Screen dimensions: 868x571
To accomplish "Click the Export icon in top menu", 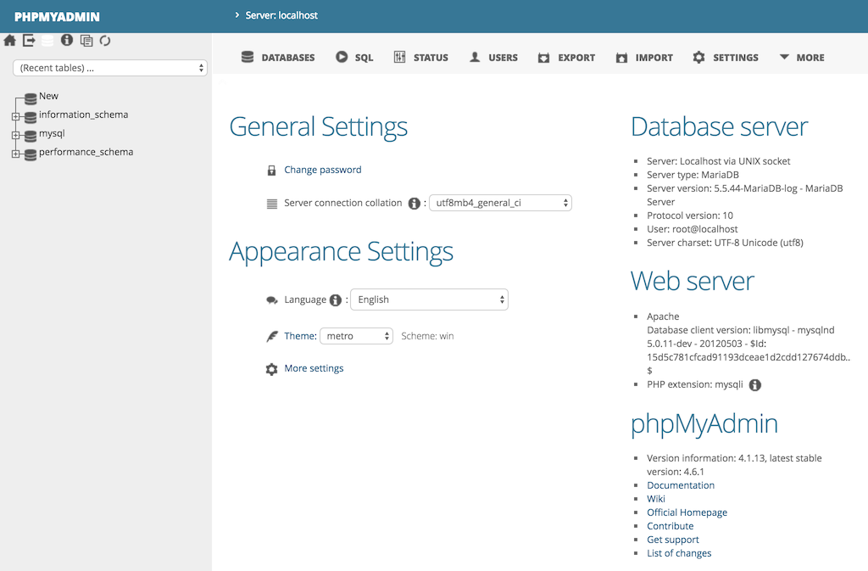I will tap(543, 57).
